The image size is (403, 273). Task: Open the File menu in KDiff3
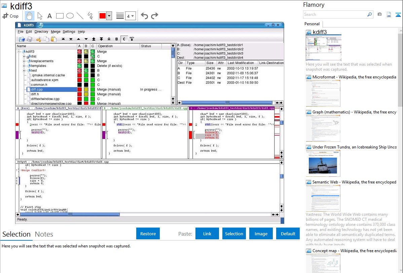[x=20, y=32]
